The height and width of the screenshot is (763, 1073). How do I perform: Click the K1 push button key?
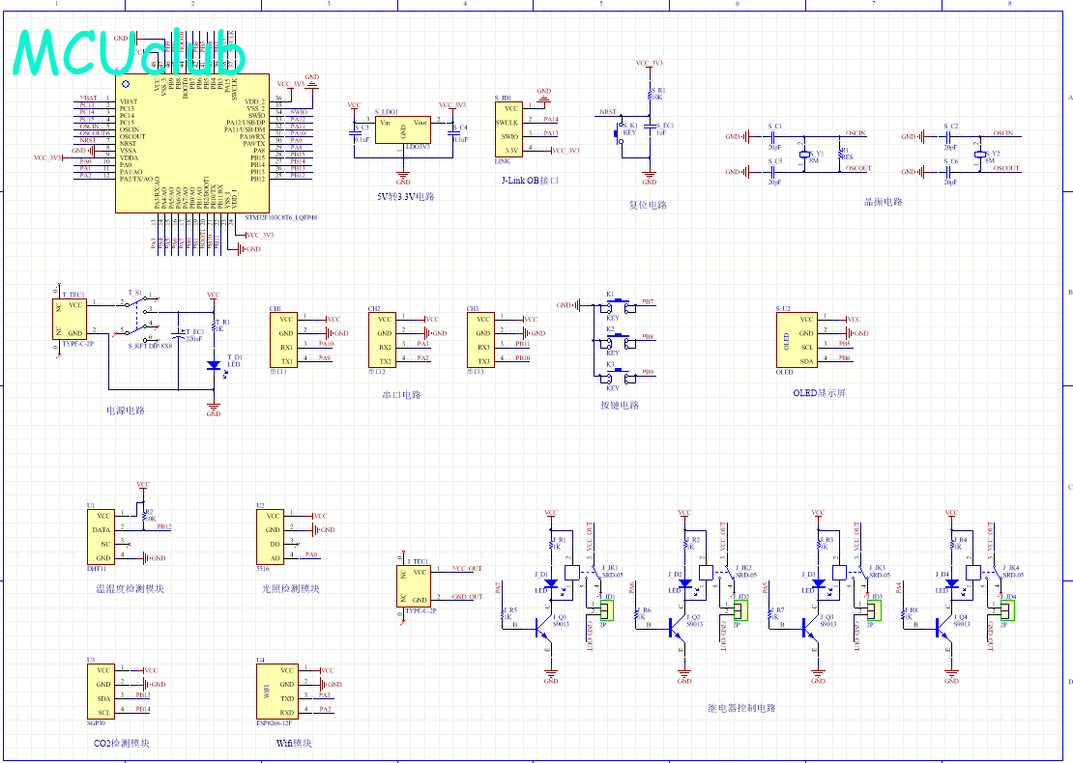tap(614, 304)
